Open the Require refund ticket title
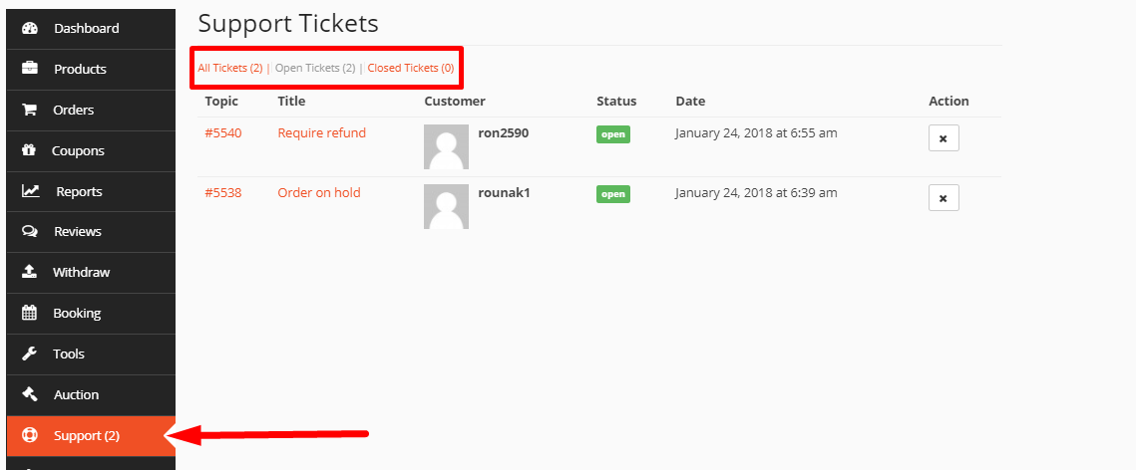The width and height of the screenshot is (1136, 470). click(322, 133)
